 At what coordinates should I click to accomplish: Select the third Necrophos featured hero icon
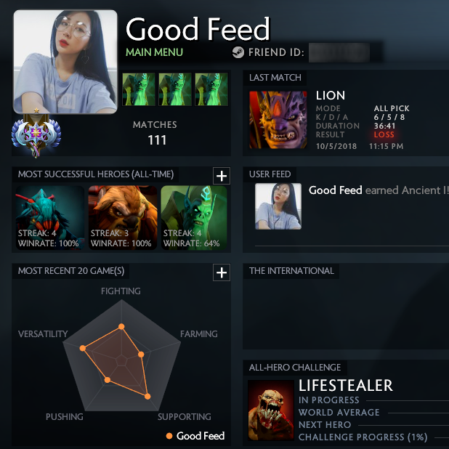[x=211, y=89]
